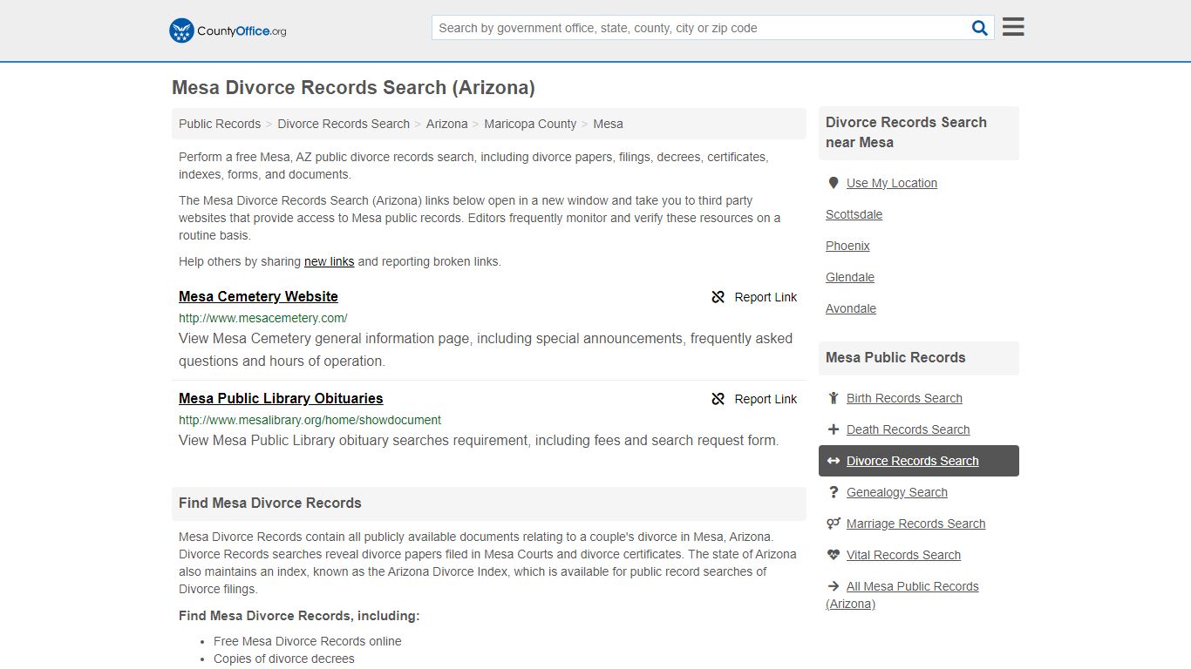Report Link for Mesa Cemetery Website

coord(754,297)
